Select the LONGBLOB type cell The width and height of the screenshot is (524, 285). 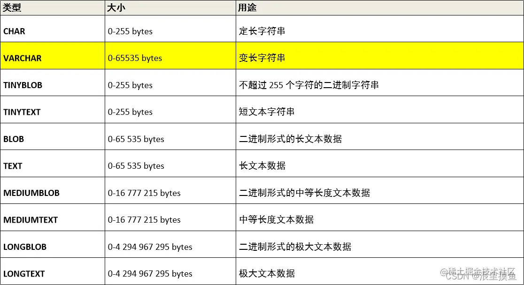53,244
